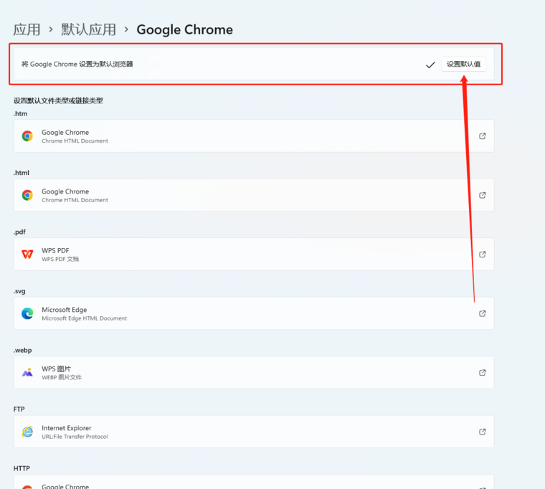
Task: Open external link icon for .pdf row
Action: pos(483,254)
